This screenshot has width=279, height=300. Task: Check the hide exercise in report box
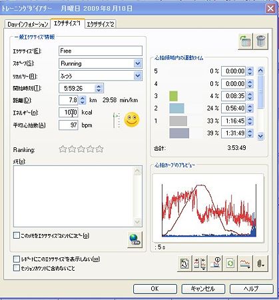click(x=17, y=259)
